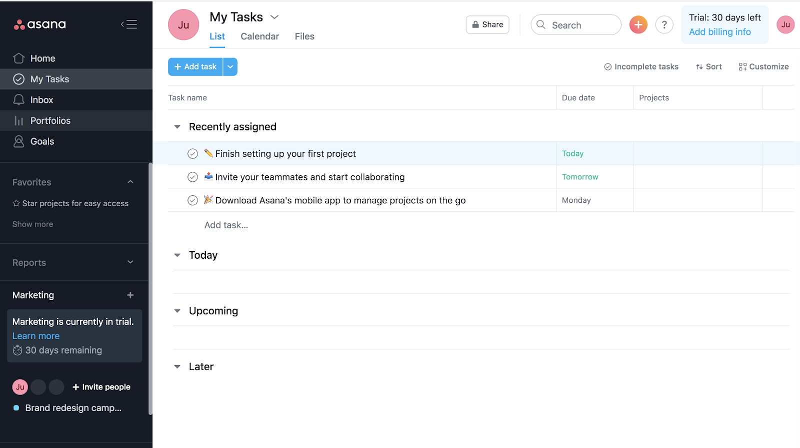Click the Asana logo
The height and width of the screenshot is (448, 800).
(x=40, y=24)
